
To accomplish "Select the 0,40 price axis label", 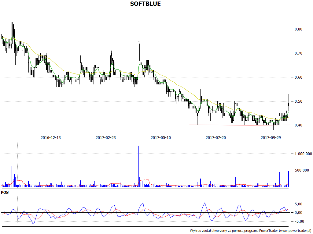I will (x=298, y=125).
